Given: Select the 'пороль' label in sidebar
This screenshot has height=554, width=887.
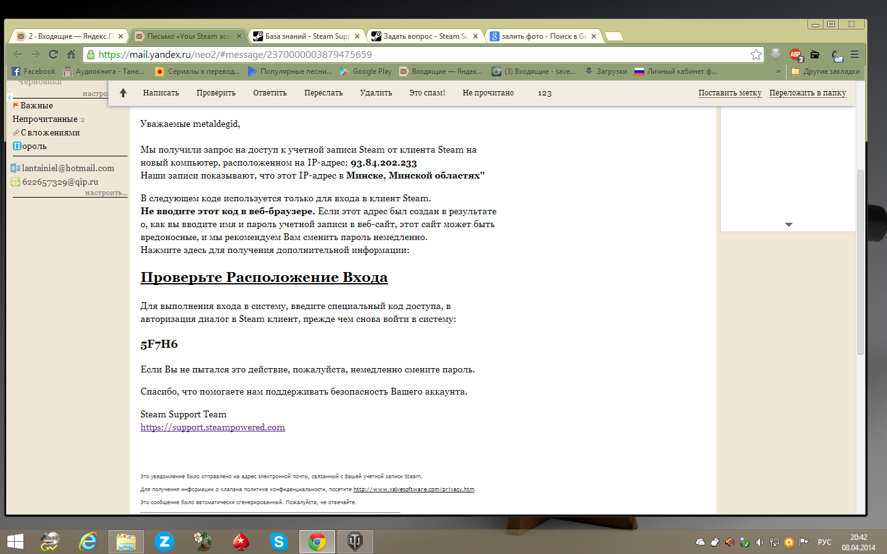Looking at the screenshot, I should pos(30,147).
